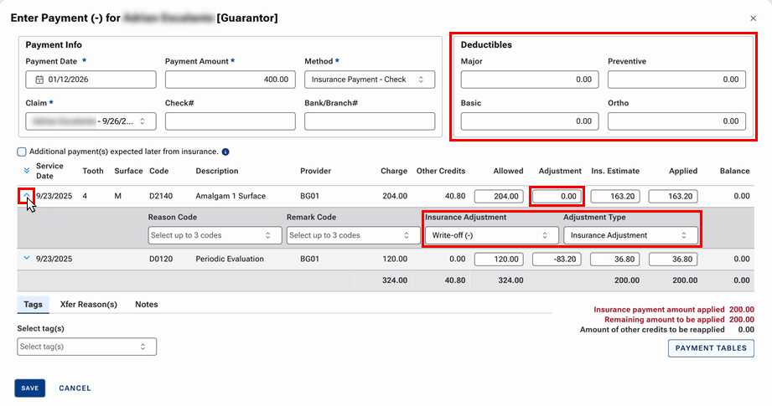The width and height of the screenshot is (772, 406).
Task: Click the info icon beside additional payments text
Action: 226,152
